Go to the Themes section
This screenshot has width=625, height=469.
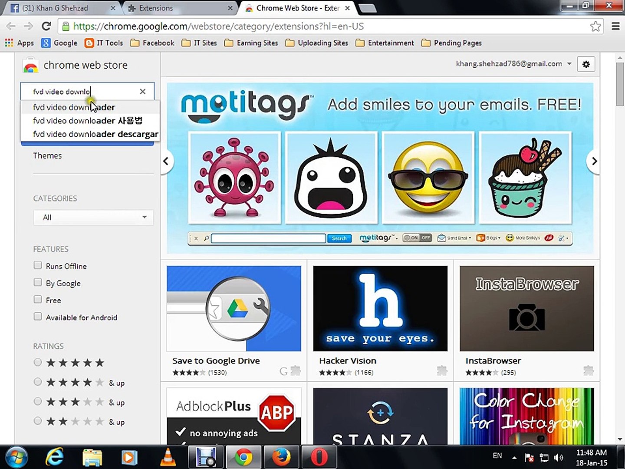(x=47, y=155)
